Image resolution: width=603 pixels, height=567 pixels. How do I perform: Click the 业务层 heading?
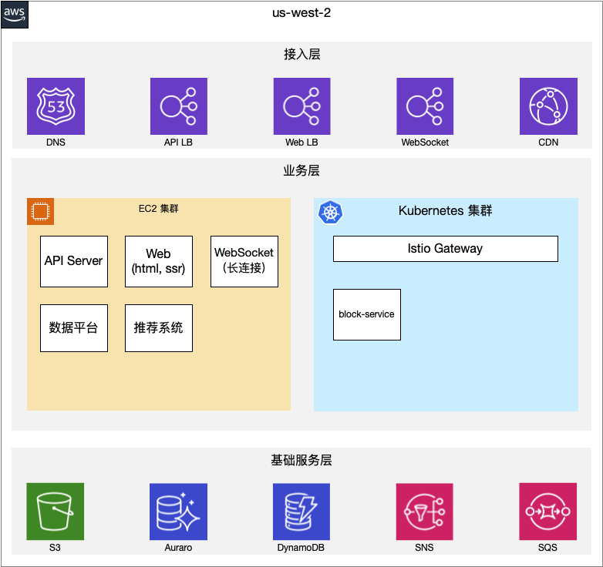point(301,170)
